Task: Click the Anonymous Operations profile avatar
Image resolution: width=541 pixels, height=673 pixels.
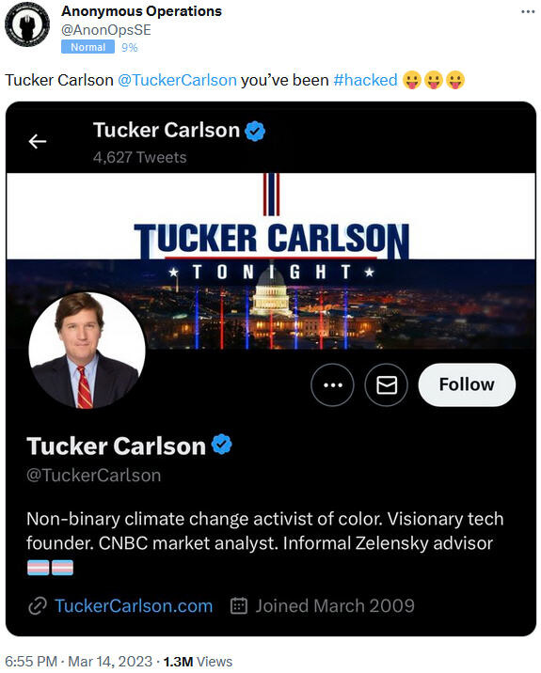Action: [27, 24]
